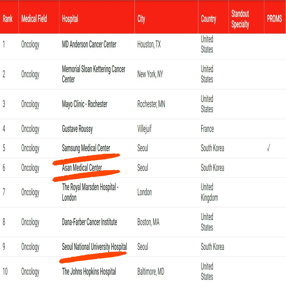Click Oncology in the Dana-Farber row

point(30,222)
